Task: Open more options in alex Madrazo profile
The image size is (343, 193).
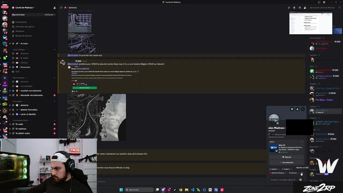Action: [303, 109]
